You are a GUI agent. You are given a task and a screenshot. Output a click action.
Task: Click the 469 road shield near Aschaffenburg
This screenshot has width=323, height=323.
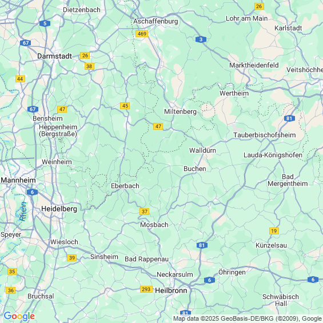(x=142, y=34)
